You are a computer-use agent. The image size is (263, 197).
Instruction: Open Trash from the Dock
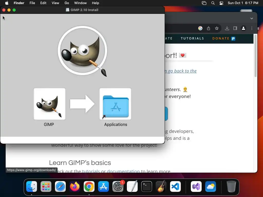(x=231, y=186)
